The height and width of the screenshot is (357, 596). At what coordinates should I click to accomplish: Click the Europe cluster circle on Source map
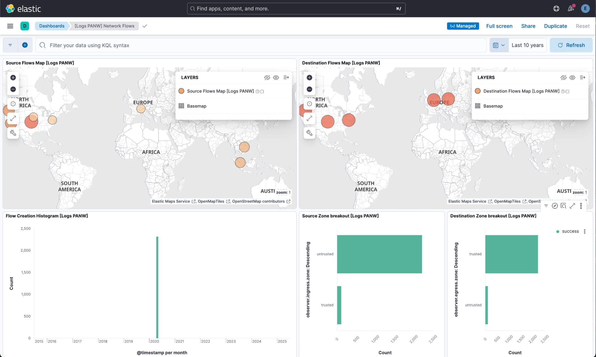pyautogui.click(x=141, y=109)
